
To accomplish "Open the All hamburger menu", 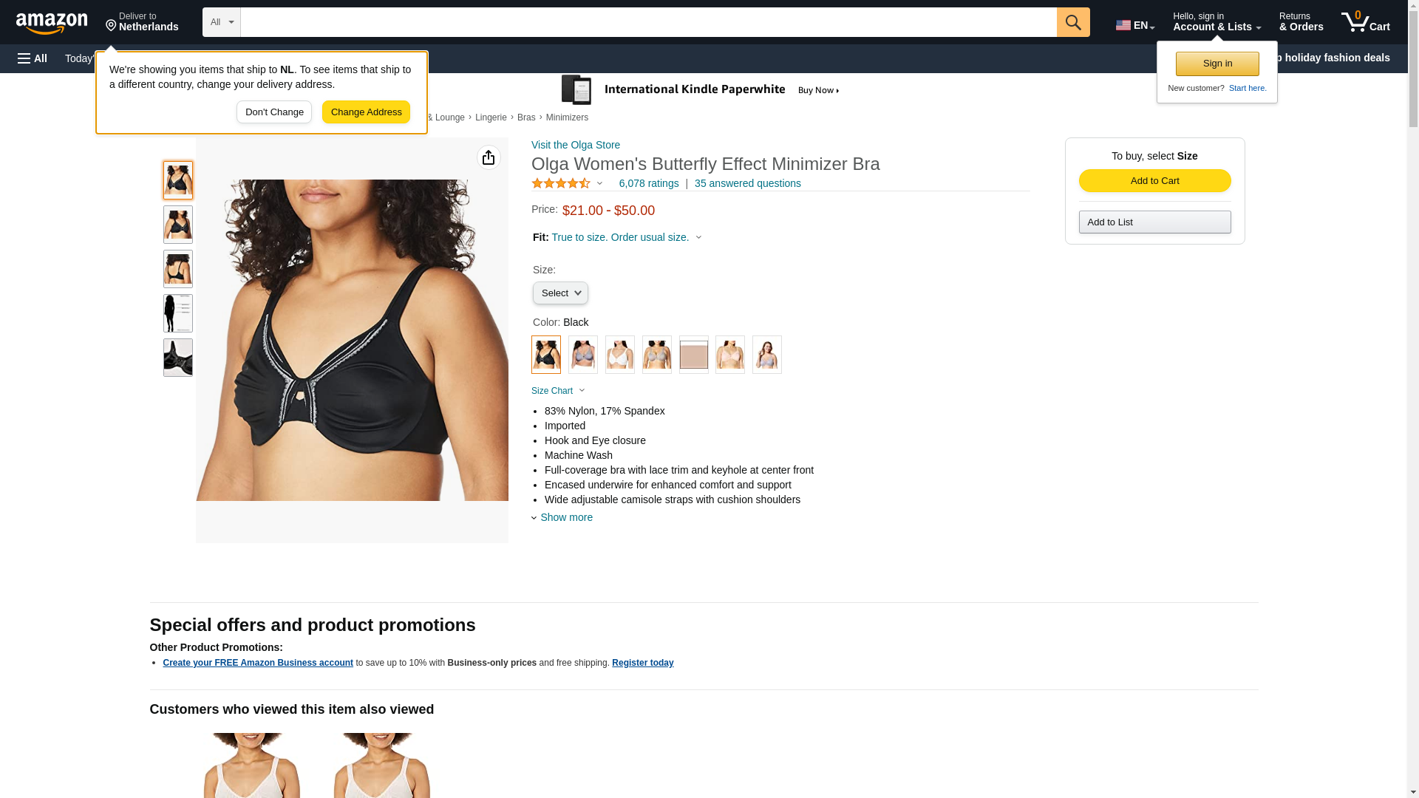I will point(33,58).
